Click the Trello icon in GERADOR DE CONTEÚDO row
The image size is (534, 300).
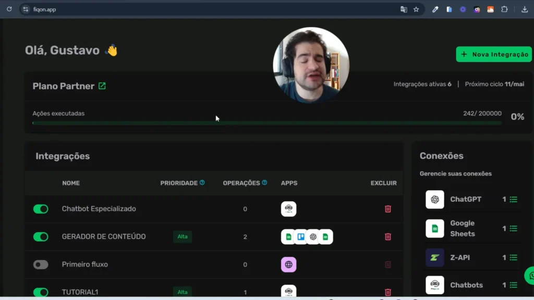pos(301,236)
